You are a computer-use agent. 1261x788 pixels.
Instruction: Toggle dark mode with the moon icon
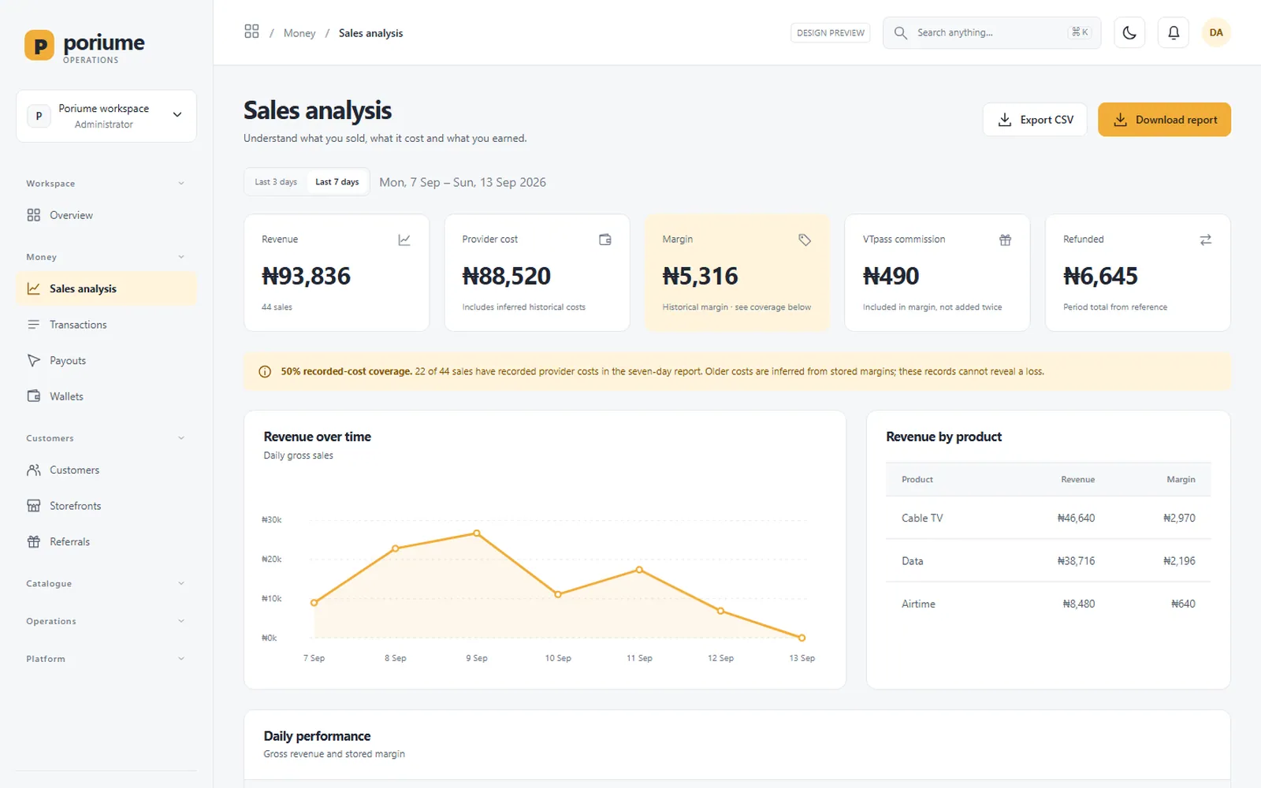coord(1129,32)
